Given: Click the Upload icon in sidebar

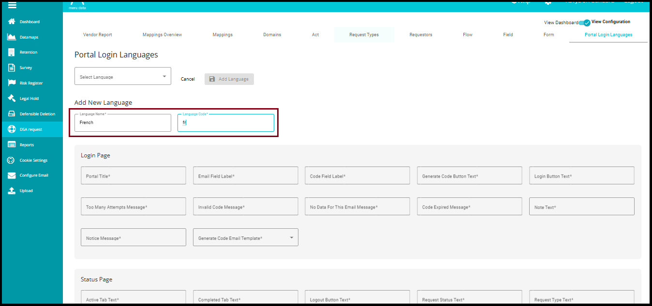Looking at the screenshot, I should click(x=12, y=191).
